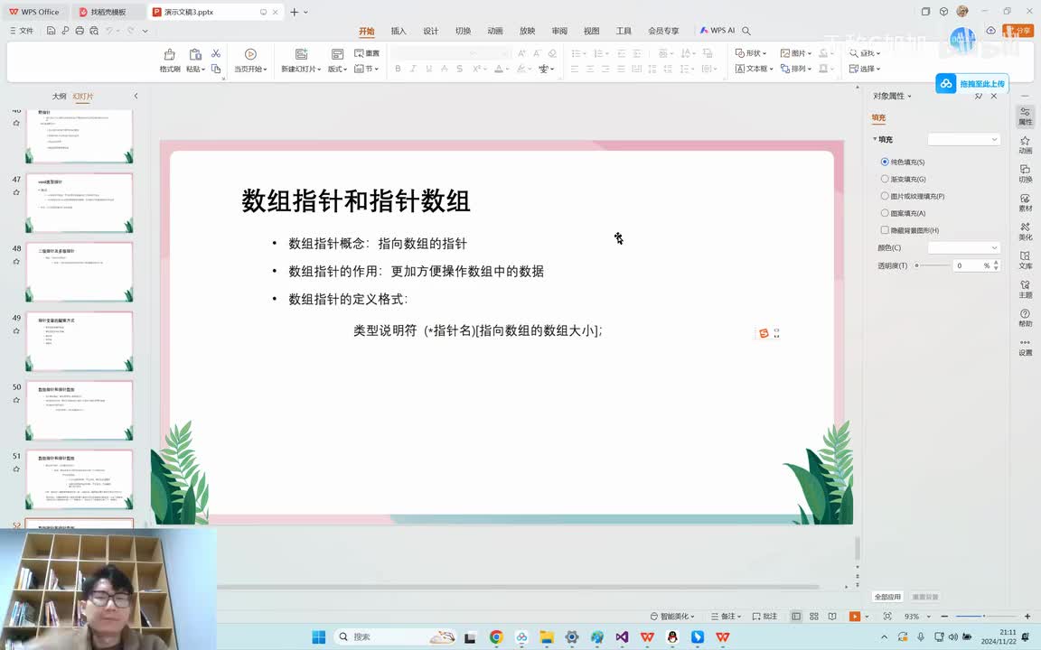Image resolution: width=1041 pixels, height=650 pixels.
Task: Open Help (帮助) in right sidebar
Action: (1025, 317)
